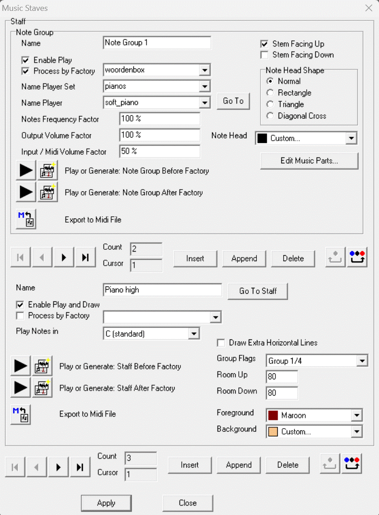Go to last note group navigation button
The width and height of the screenshot is (379, 515).
coord(85,258)
